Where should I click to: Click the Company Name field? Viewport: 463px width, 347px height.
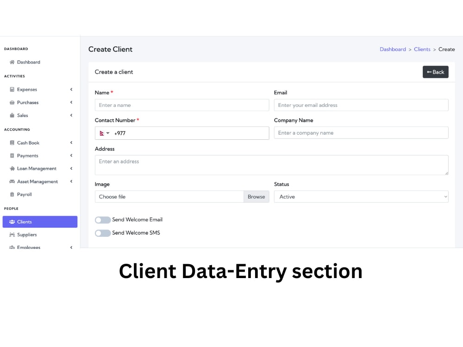click(x=361, y=133)
